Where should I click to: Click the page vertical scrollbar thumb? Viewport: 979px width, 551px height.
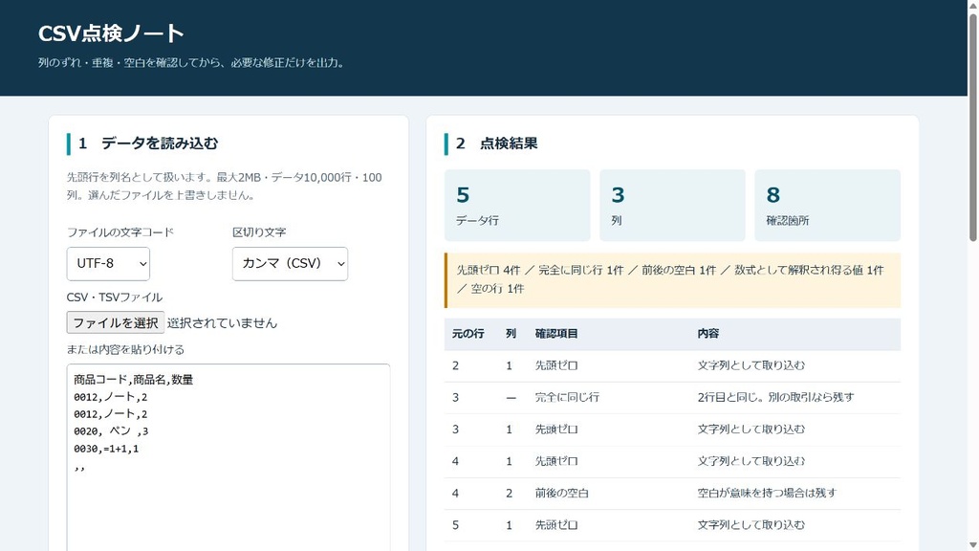tap(972, 125)
